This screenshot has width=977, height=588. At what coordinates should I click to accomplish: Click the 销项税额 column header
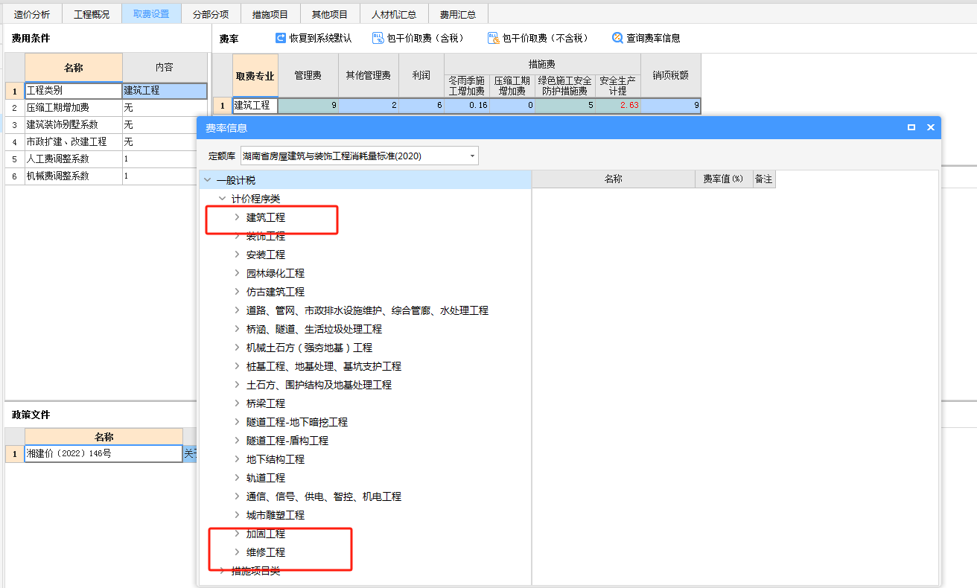(x=671, y=75)
